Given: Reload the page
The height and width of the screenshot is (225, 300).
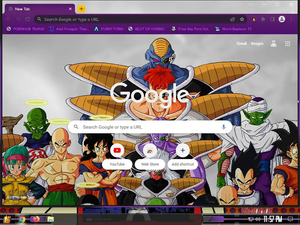Looking at the screenshot, I should [x=28, y=19].
